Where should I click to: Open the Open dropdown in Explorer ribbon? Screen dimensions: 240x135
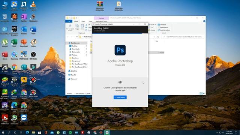152,25
